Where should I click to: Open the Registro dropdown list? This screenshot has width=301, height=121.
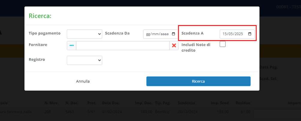(x=85, y=60)
